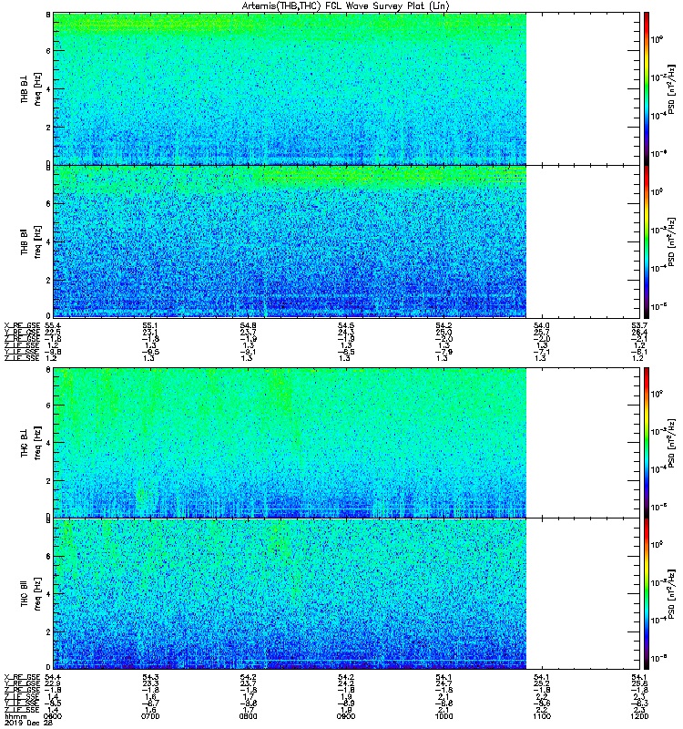Click the 'hhmm' axis unit label
Image resolution: width=683 pixels, height=729 pixels.
click(x=15, y=716)
